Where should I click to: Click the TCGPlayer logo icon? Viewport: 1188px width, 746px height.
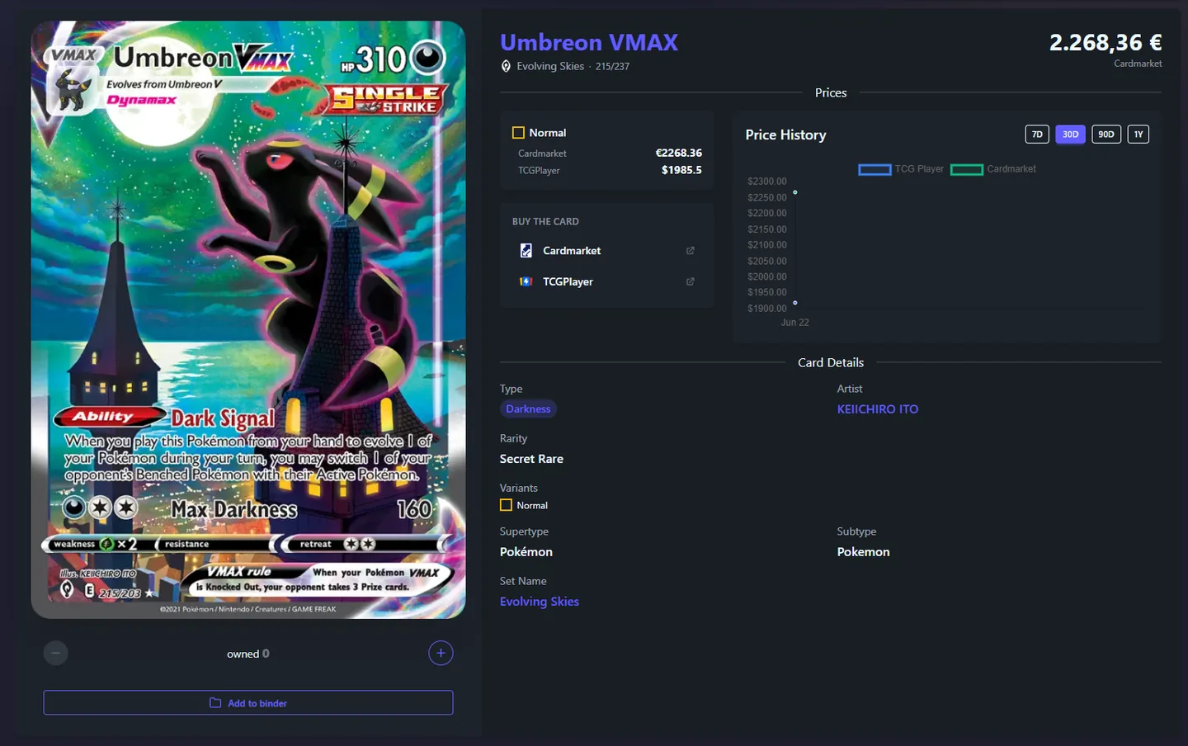click(526, 281)
